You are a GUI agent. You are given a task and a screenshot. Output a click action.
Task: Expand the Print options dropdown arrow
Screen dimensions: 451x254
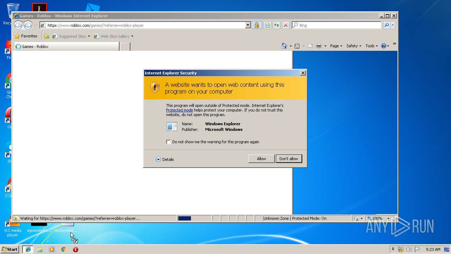click(x=325, y=46)
